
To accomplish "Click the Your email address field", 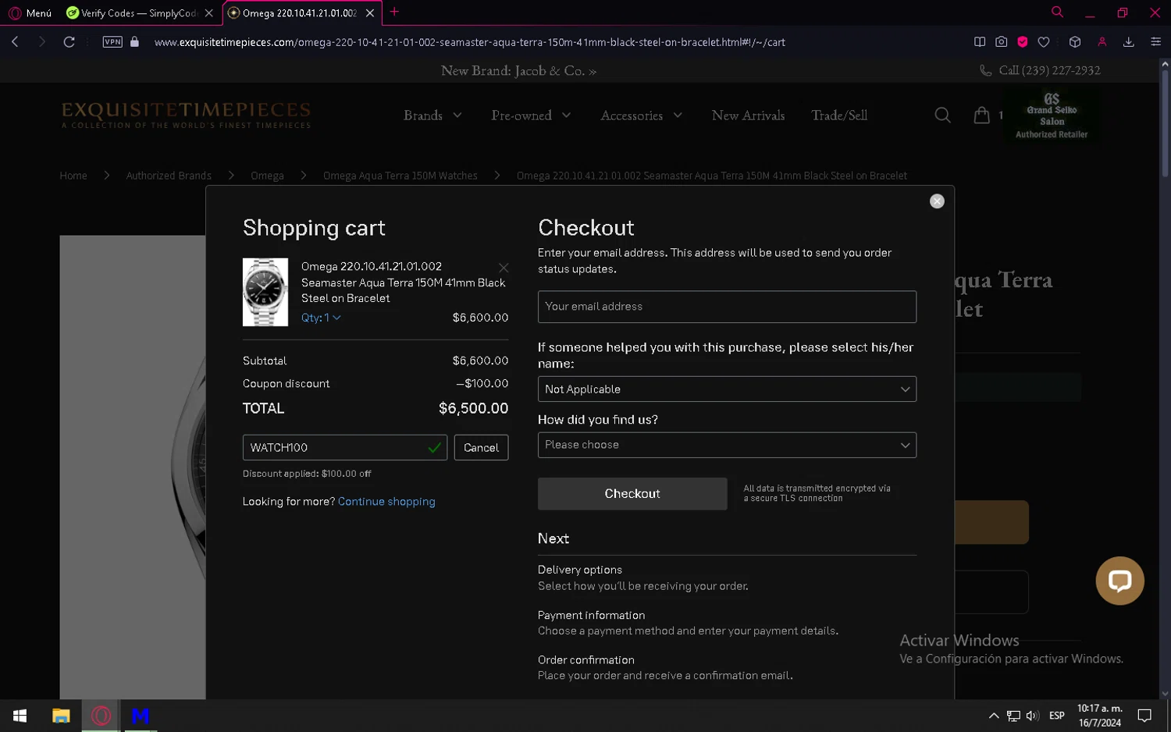I will 727,307.
